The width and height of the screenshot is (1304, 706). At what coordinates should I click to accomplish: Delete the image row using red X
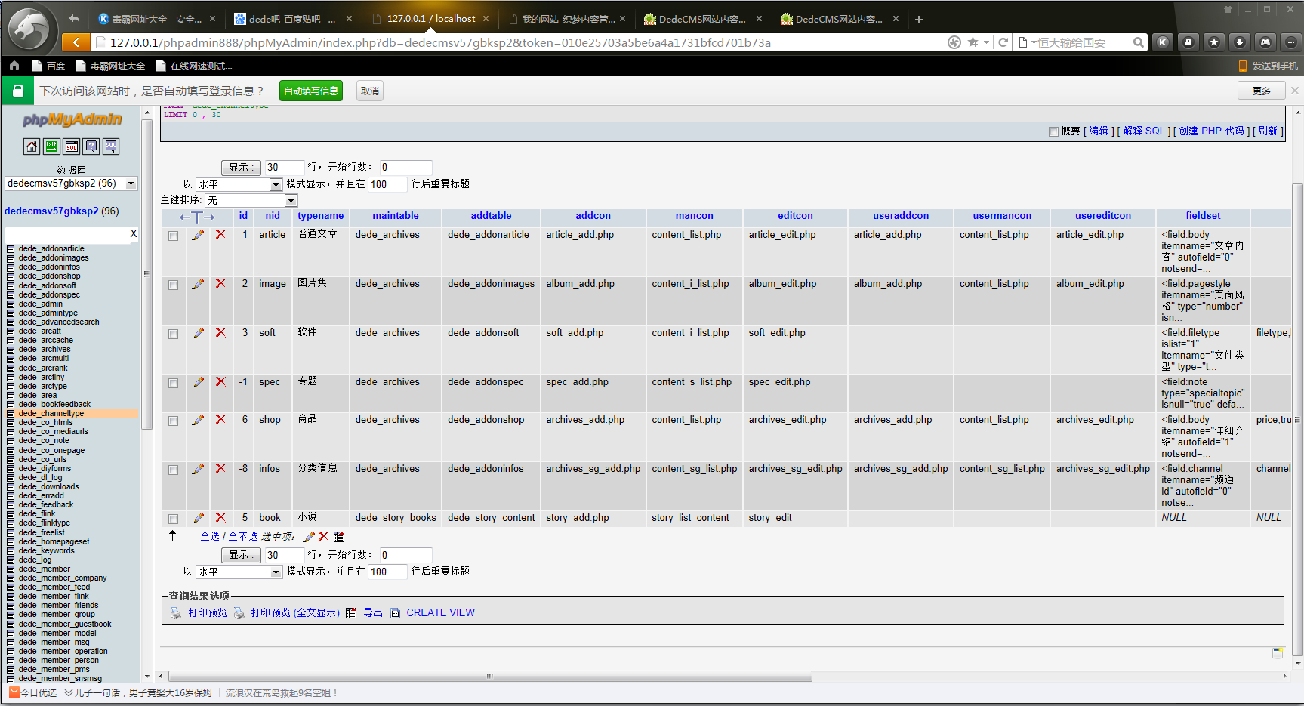pyautogui.click(x=220, y=284)
